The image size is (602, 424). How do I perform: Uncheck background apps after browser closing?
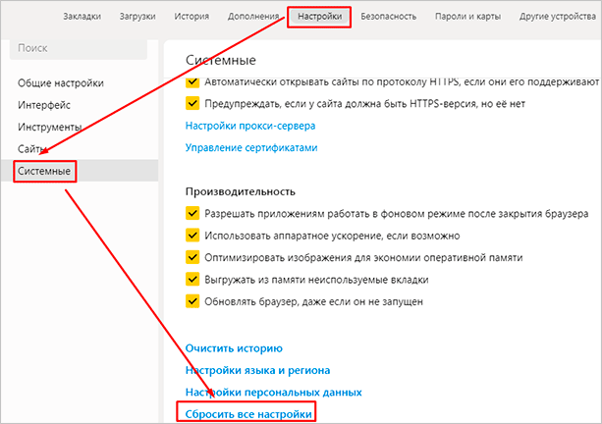click(x=192, y=213)
